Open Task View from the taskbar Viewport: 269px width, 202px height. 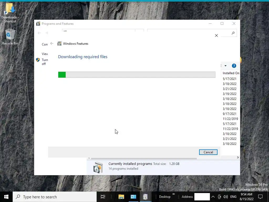click(x=103, y=197)
